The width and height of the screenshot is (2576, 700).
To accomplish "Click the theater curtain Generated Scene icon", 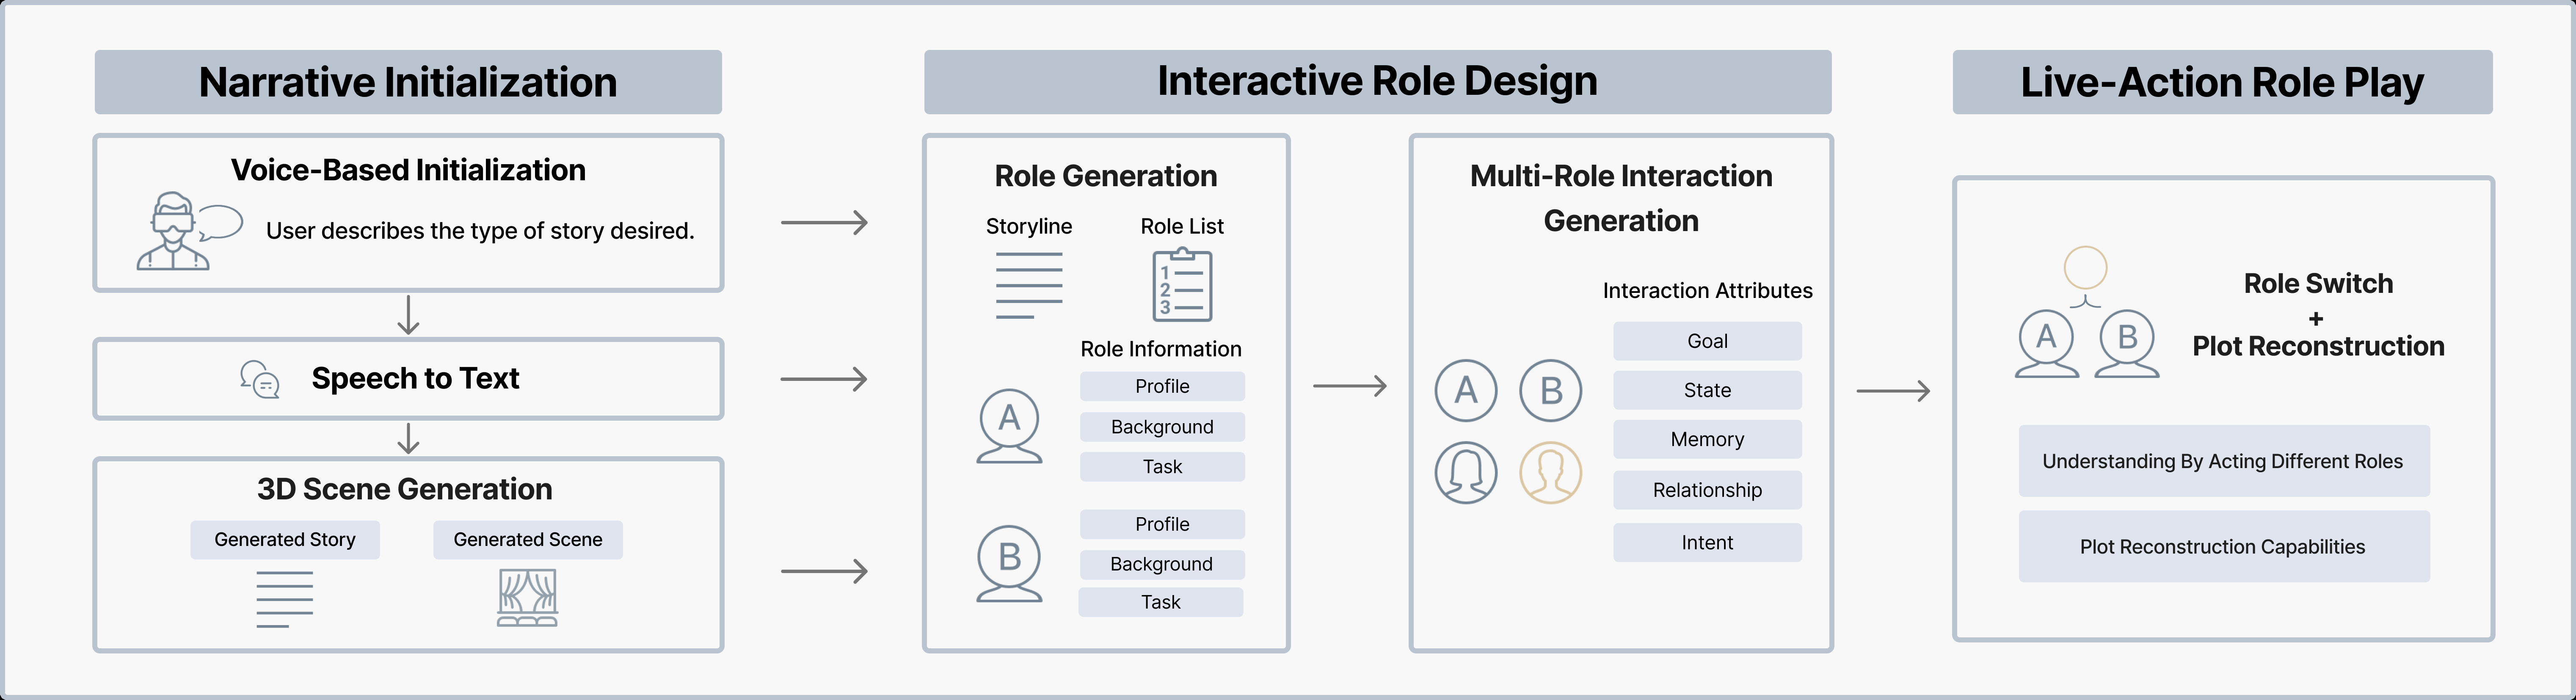I will pyautogui.click(x=527, y=598).
